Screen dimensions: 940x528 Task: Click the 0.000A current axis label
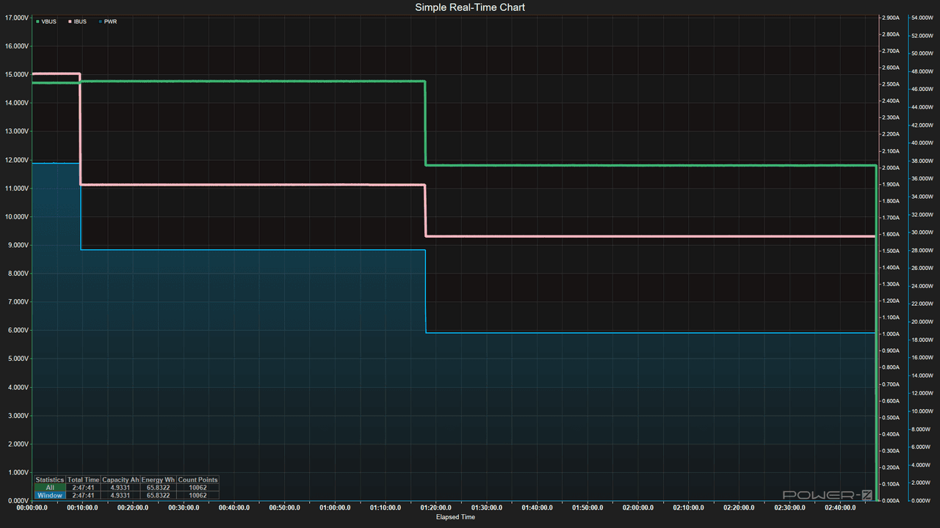(890, 501)
